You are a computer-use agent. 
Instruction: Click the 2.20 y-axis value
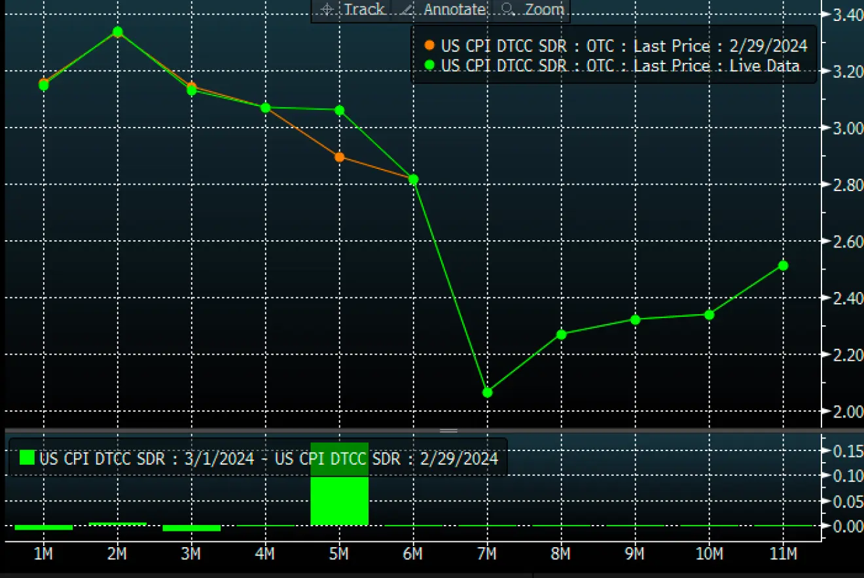pyautogui.click(x=848, y=355)
